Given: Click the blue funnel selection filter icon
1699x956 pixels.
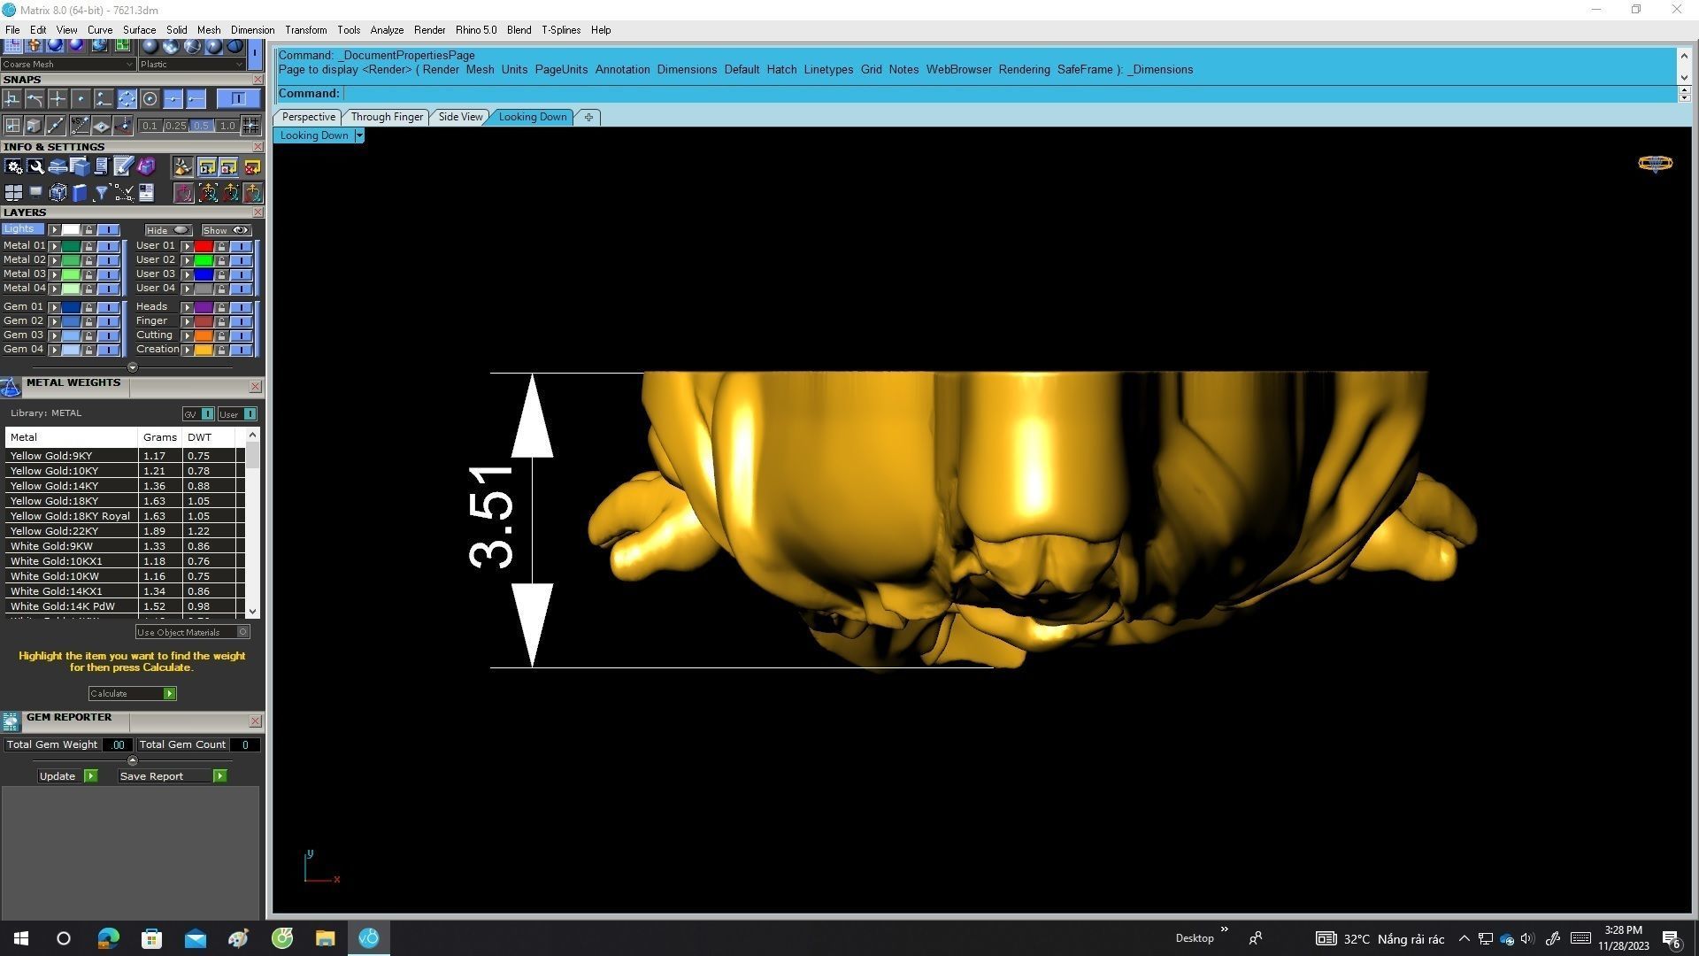Looking at the screenshot, I should point(102,193).
